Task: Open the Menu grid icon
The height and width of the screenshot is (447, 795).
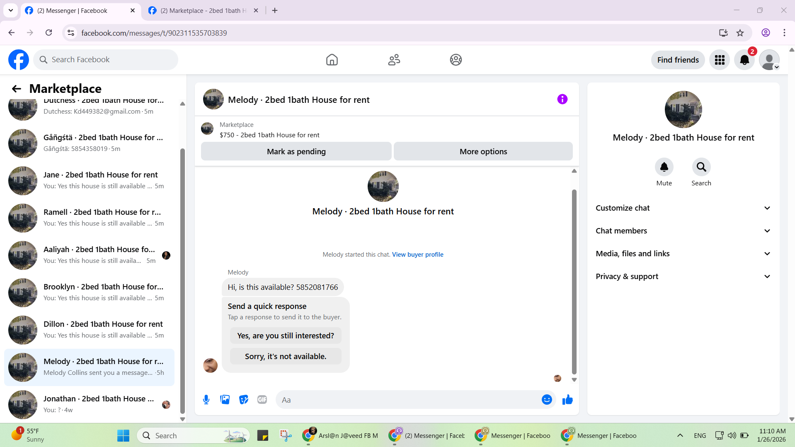Action: (x=720, y=60)
